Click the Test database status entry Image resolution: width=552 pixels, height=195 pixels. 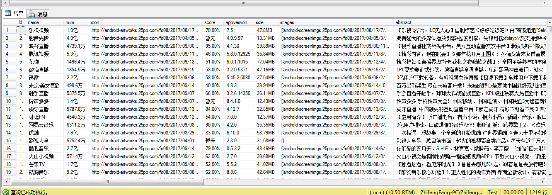(493, 192)
